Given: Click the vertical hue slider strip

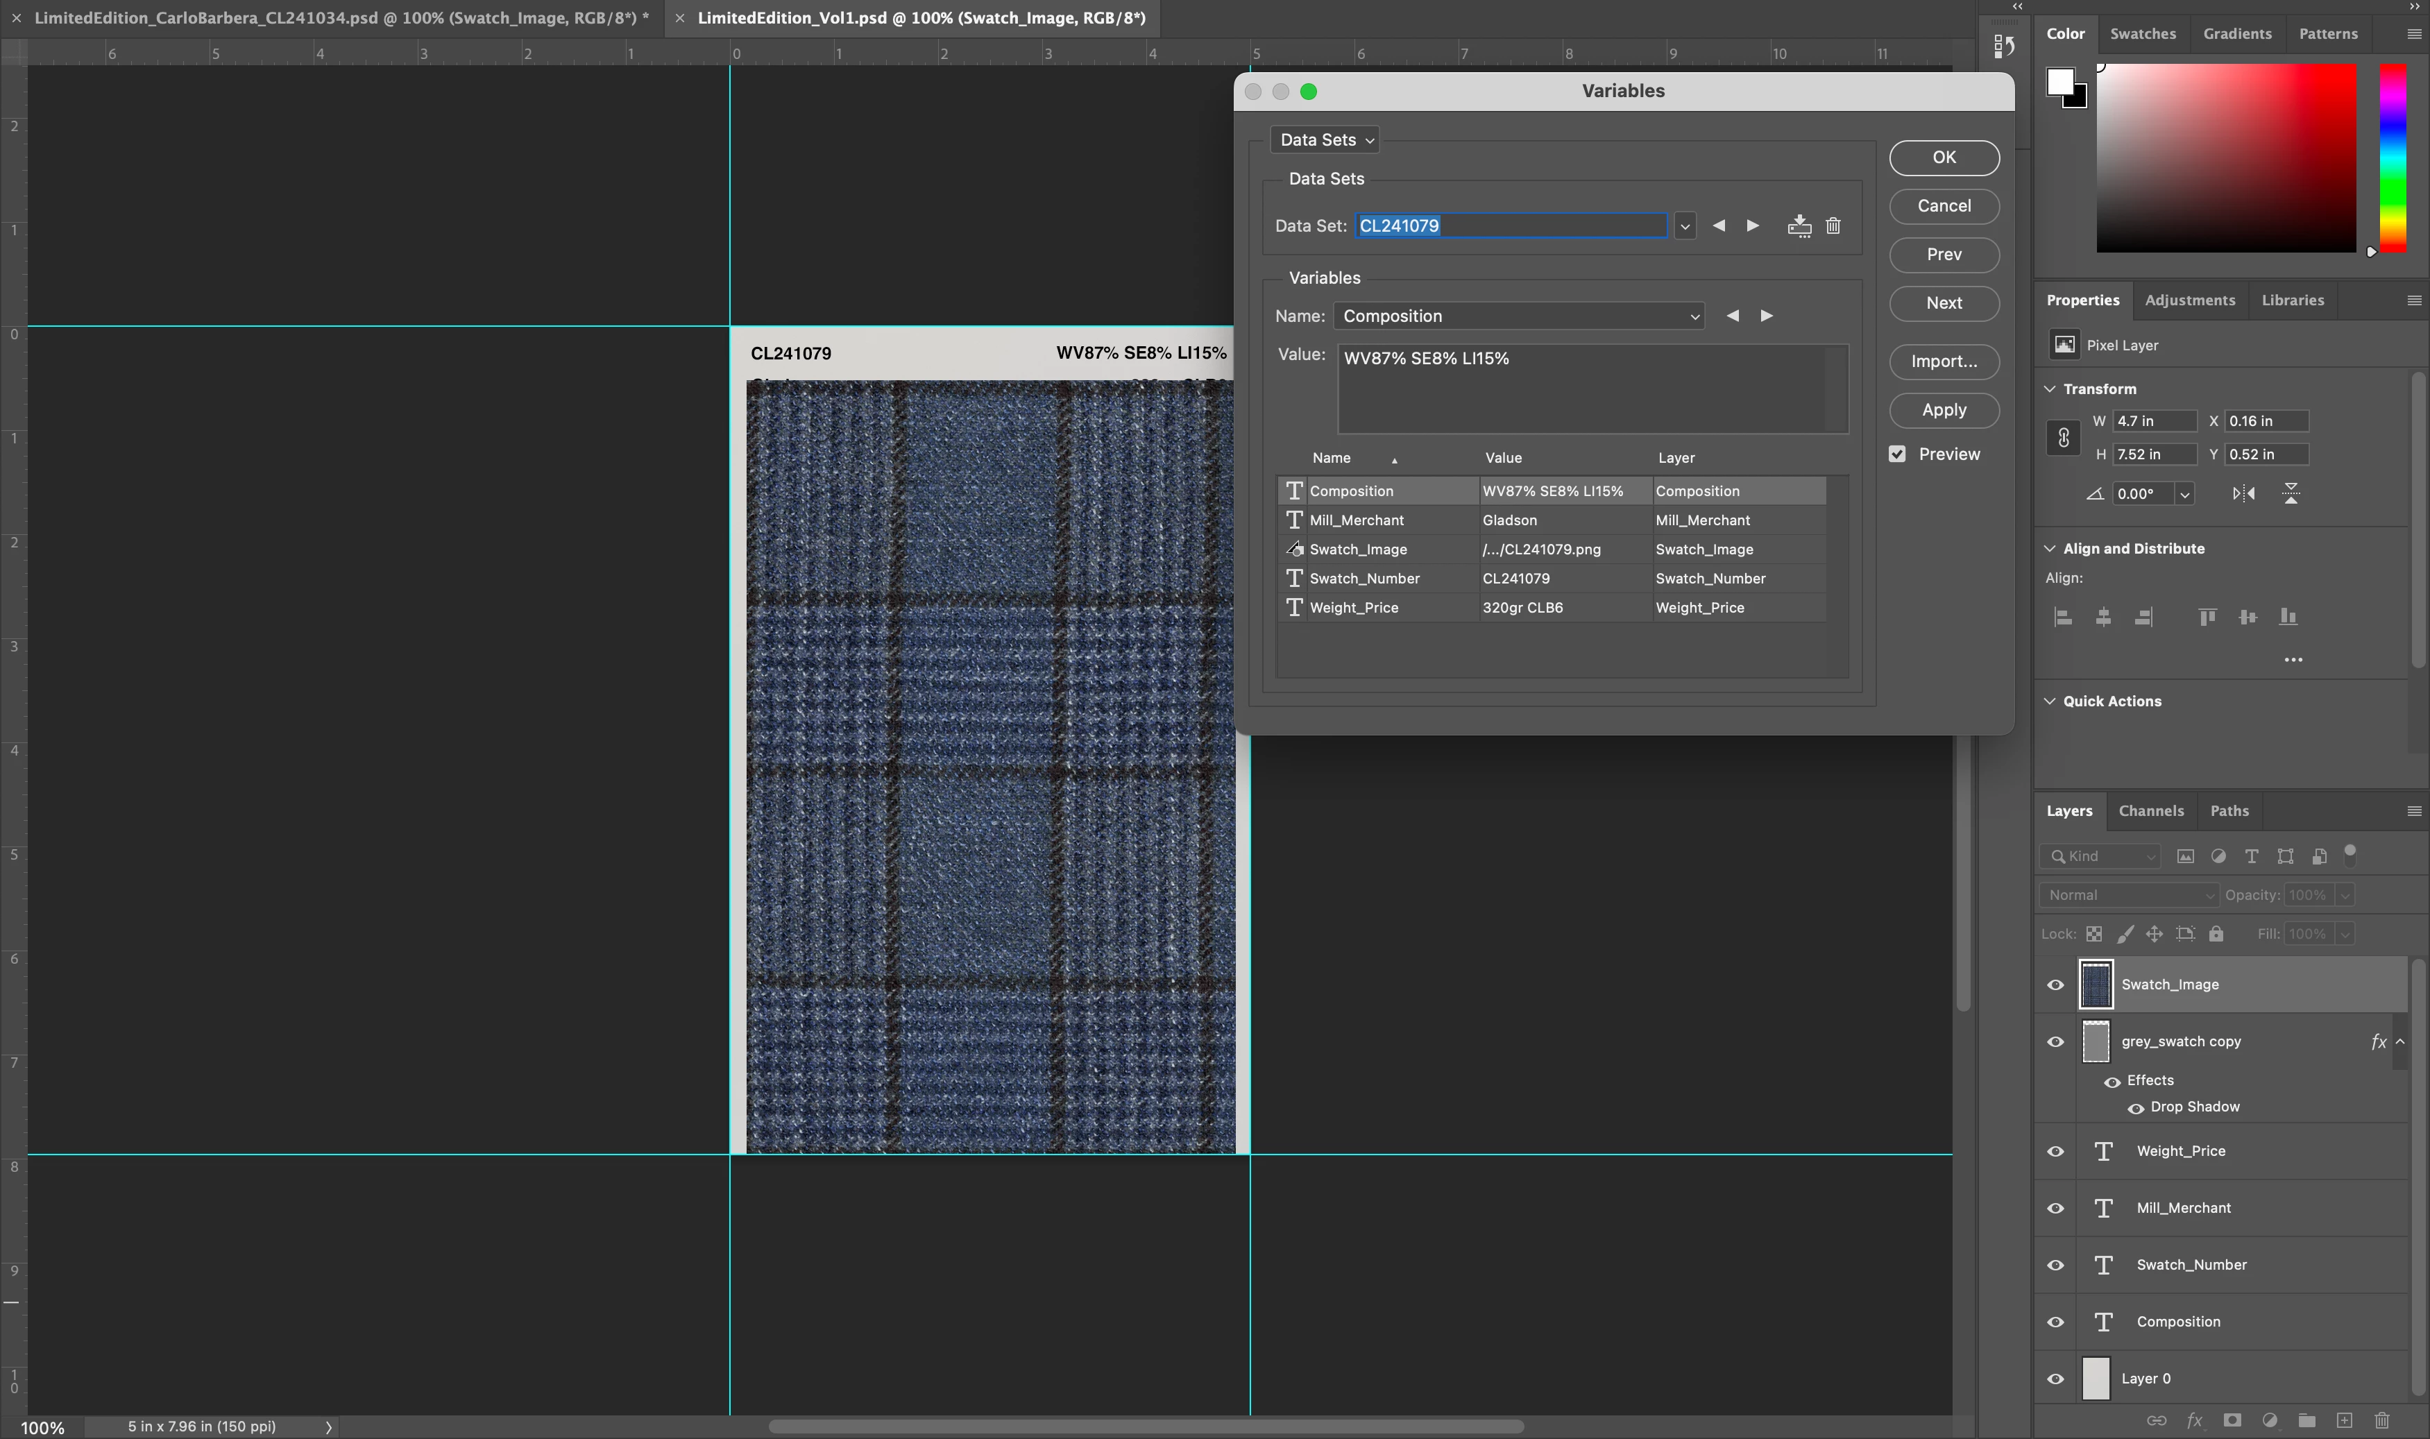Looking at the screenshot, I should (x=2392, y=157).
